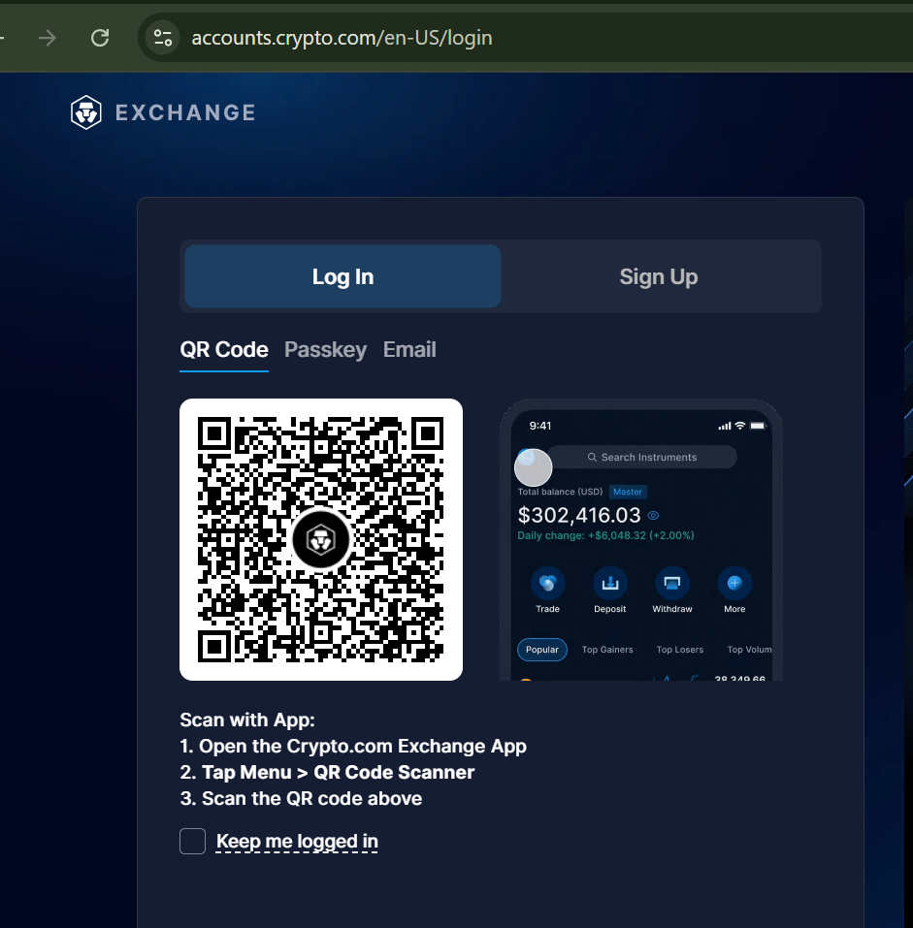Switch to Passkey login method

tap(325, 350)
